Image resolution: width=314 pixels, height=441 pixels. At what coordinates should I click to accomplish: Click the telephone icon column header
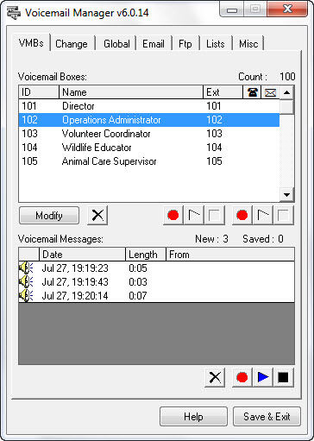[x=252, y=92]
